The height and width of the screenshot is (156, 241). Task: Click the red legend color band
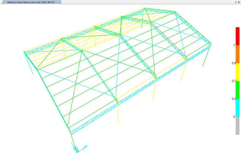[237, 36]
